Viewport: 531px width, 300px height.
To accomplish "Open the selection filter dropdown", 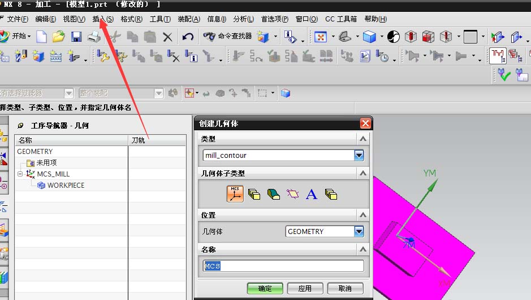I will [69, 93].
